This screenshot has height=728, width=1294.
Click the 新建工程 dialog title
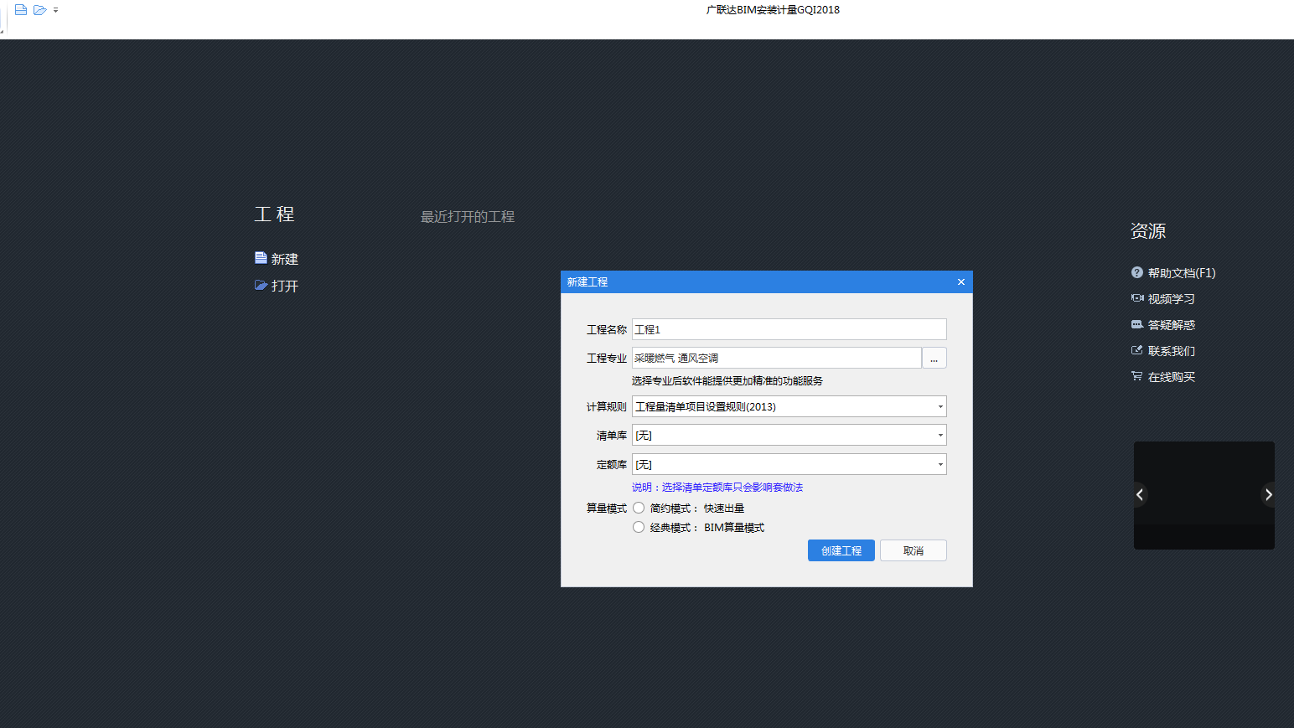[587, 282]
